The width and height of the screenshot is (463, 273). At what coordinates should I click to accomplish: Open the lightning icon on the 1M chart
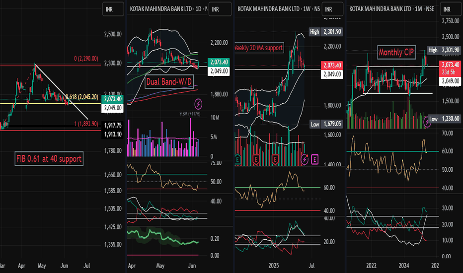pos(427,121)
